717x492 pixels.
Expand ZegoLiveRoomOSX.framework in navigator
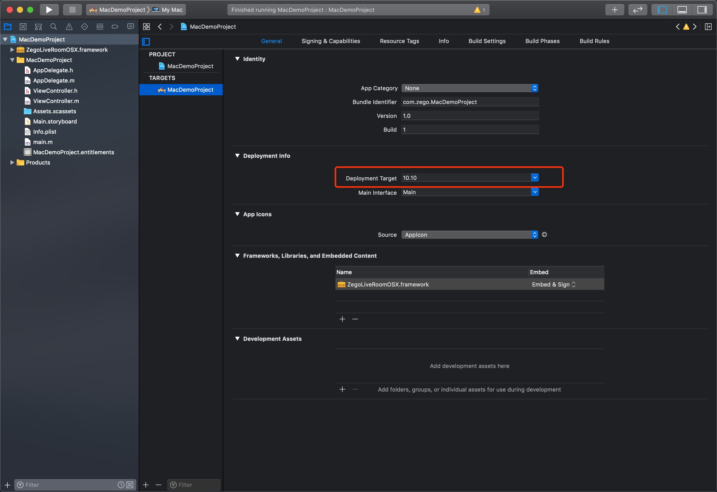[12, 50]
